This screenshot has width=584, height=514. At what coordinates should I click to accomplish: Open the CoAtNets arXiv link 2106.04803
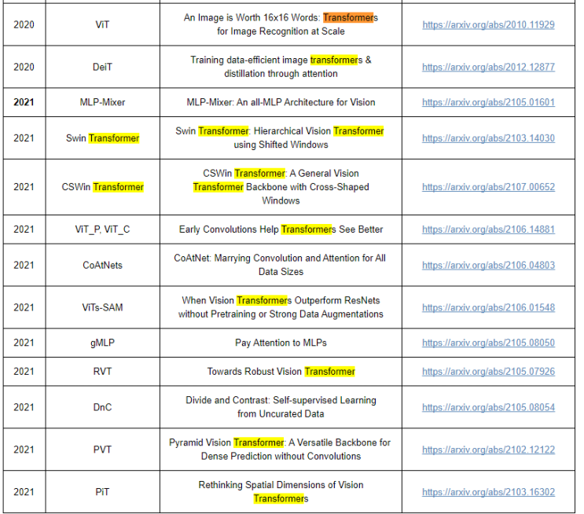pyautogui.click(x=488, y=265)
